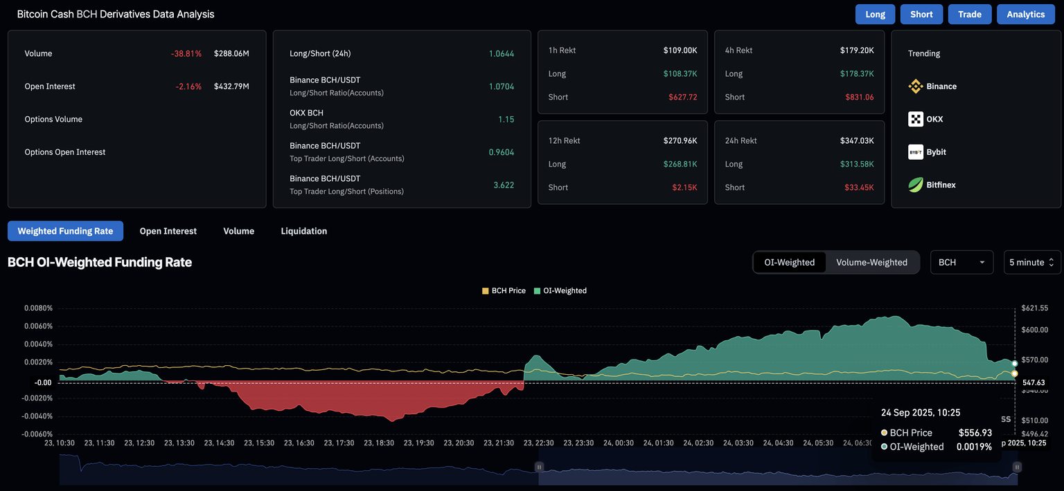Viewport: 1064px width, 491px height.
Task: Click the Binance logo icon in Trending
Action: 916,86
